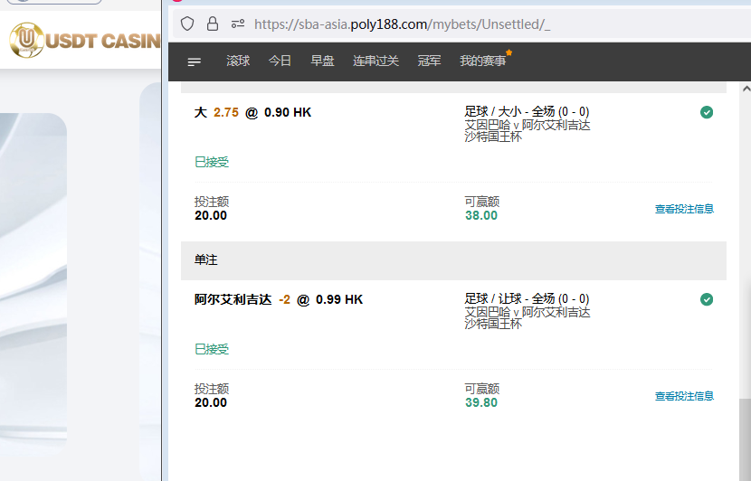Click the browser address bar URL
The image size is (751, 481).
403,24
